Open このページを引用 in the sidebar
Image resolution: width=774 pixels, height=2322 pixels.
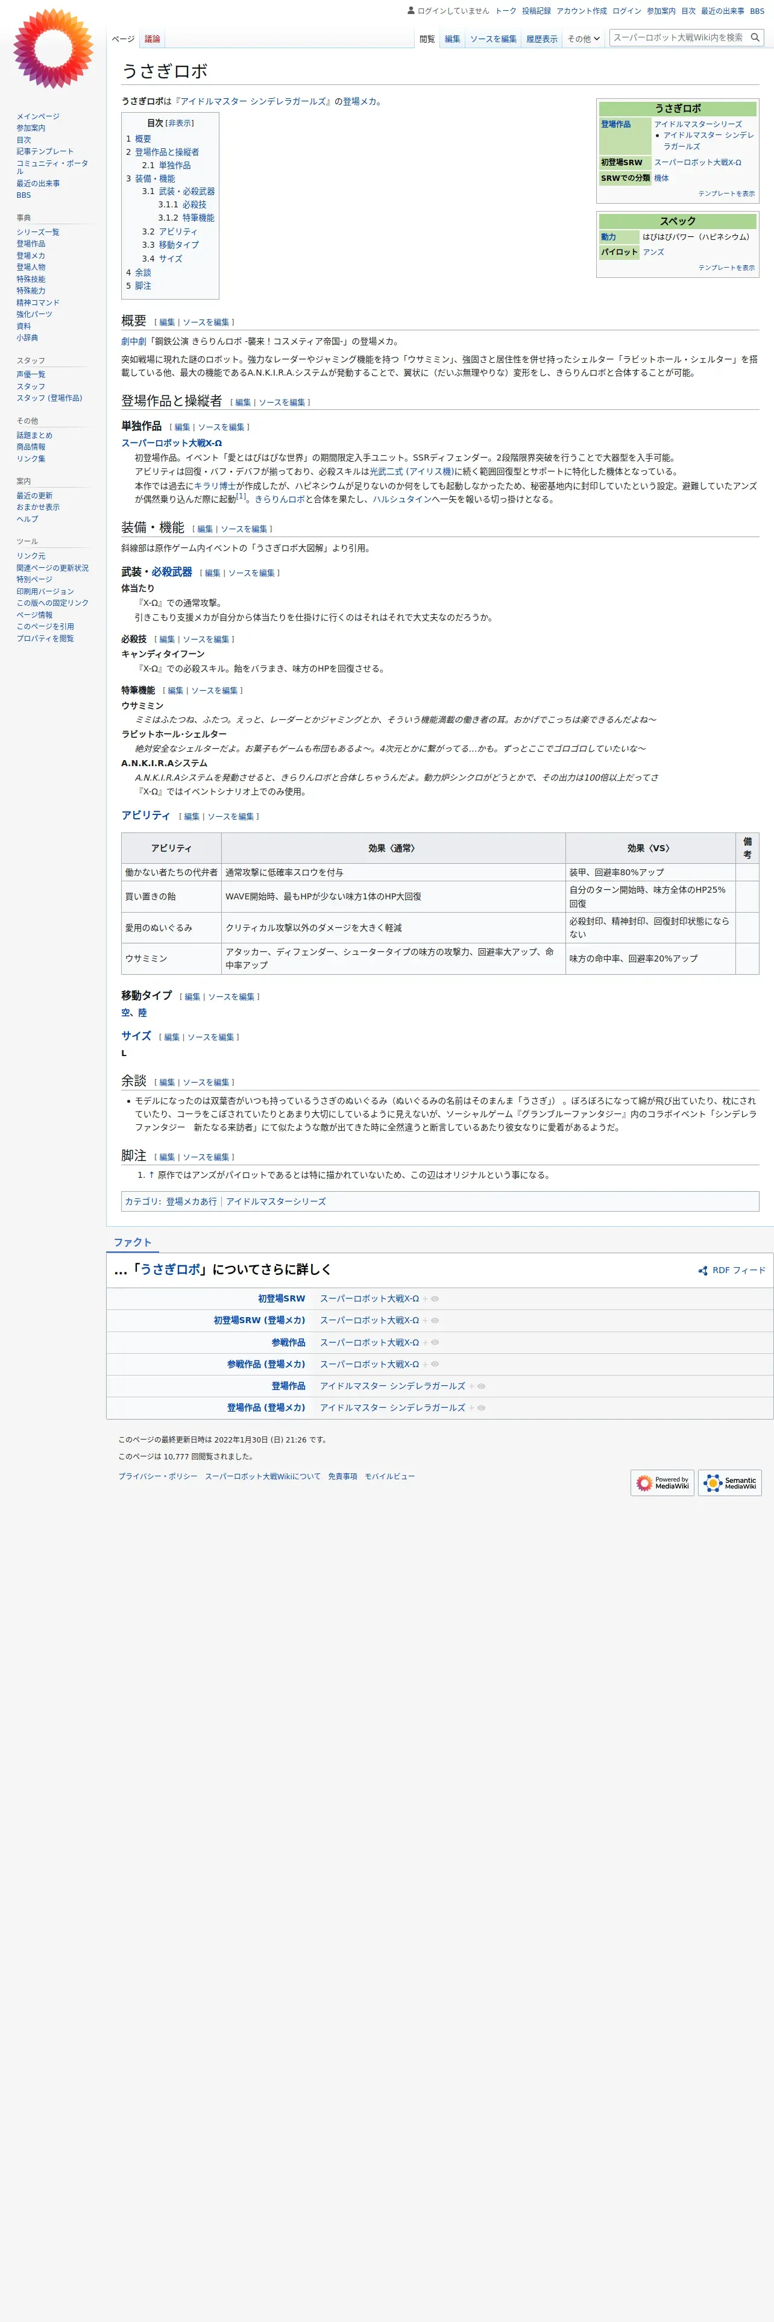45,626
